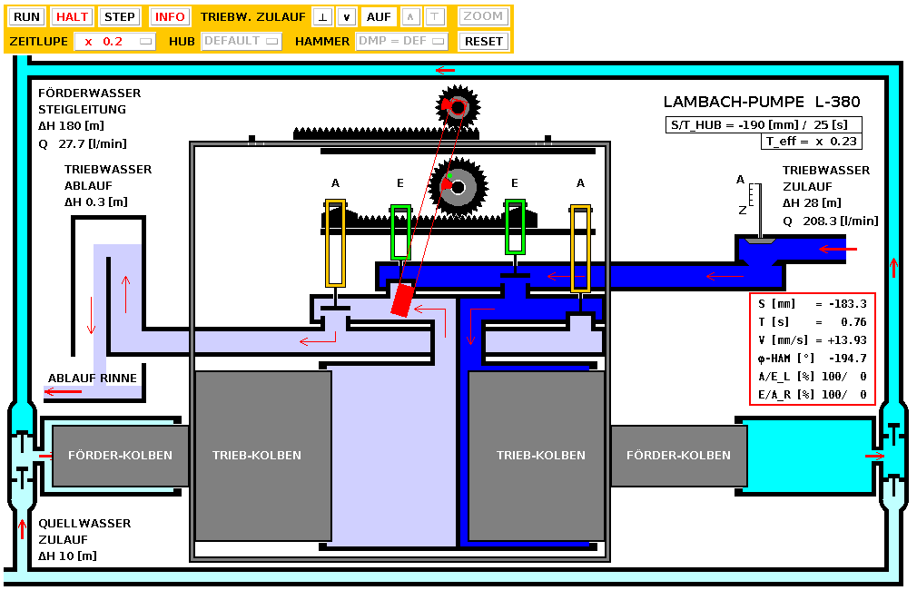Click the V [mm/s] = +13.93 readout

pos(813,340)
